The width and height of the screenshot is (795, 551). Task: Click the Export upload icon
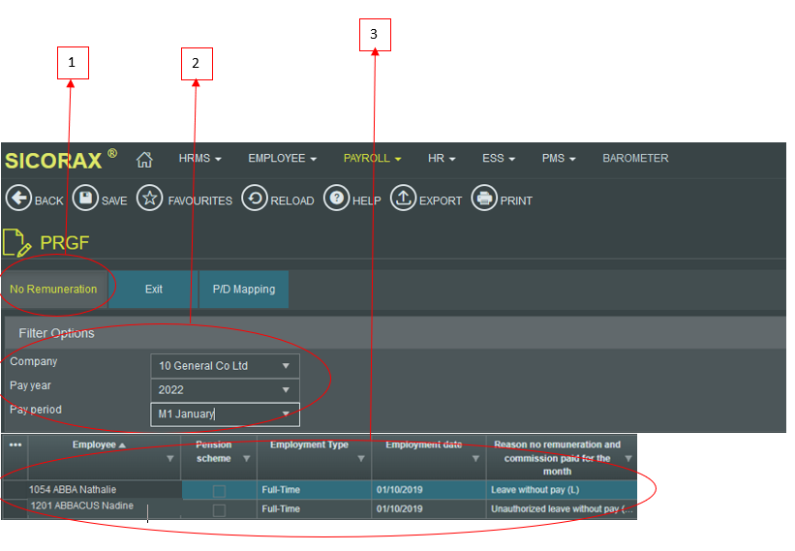pos(403,199)
